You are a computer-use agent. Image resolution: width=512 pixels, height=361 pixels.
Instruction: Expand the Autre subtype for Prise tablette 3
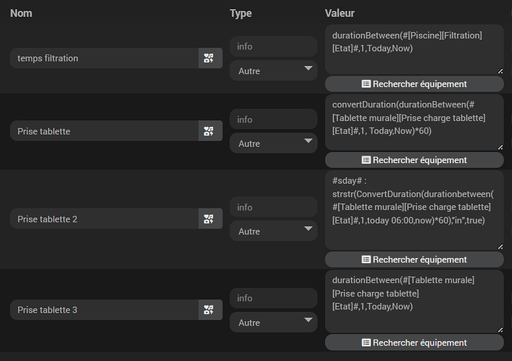273,322
